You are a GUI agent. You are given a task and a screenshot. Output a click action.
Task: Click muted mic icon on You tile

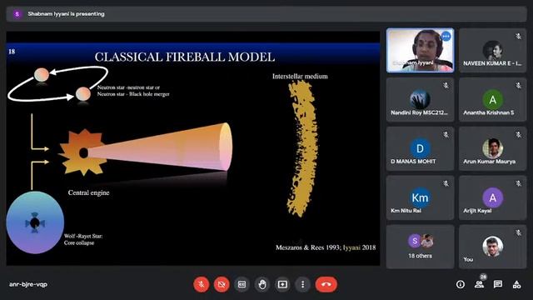pos(518,232)
